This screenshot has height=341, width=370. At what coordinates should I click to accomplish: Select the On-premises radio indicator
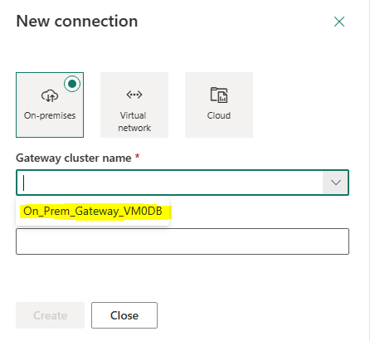(72, 84)
